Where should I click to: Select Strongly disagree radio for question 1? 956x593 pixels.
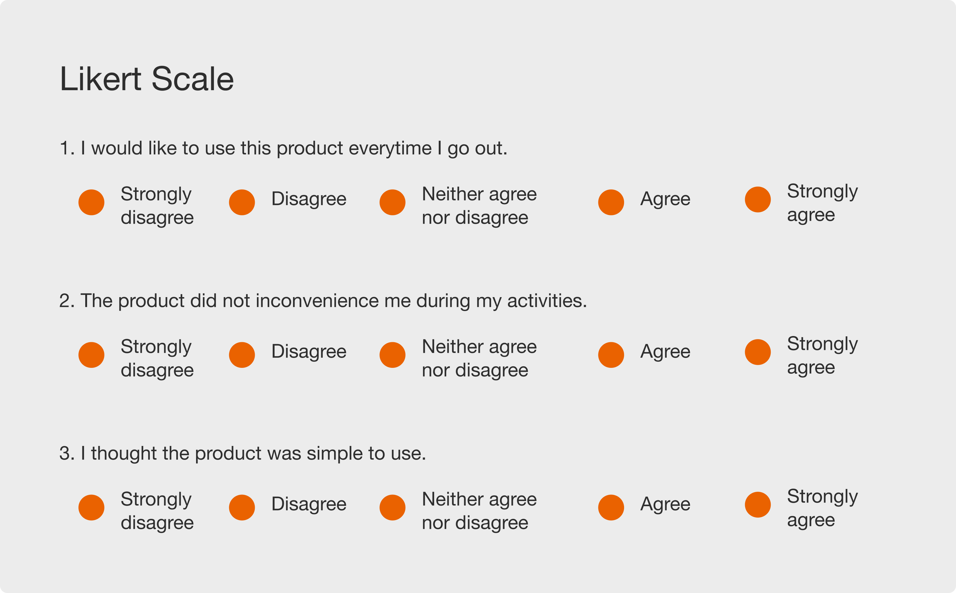pyautogui.click(x=91, y=202)
